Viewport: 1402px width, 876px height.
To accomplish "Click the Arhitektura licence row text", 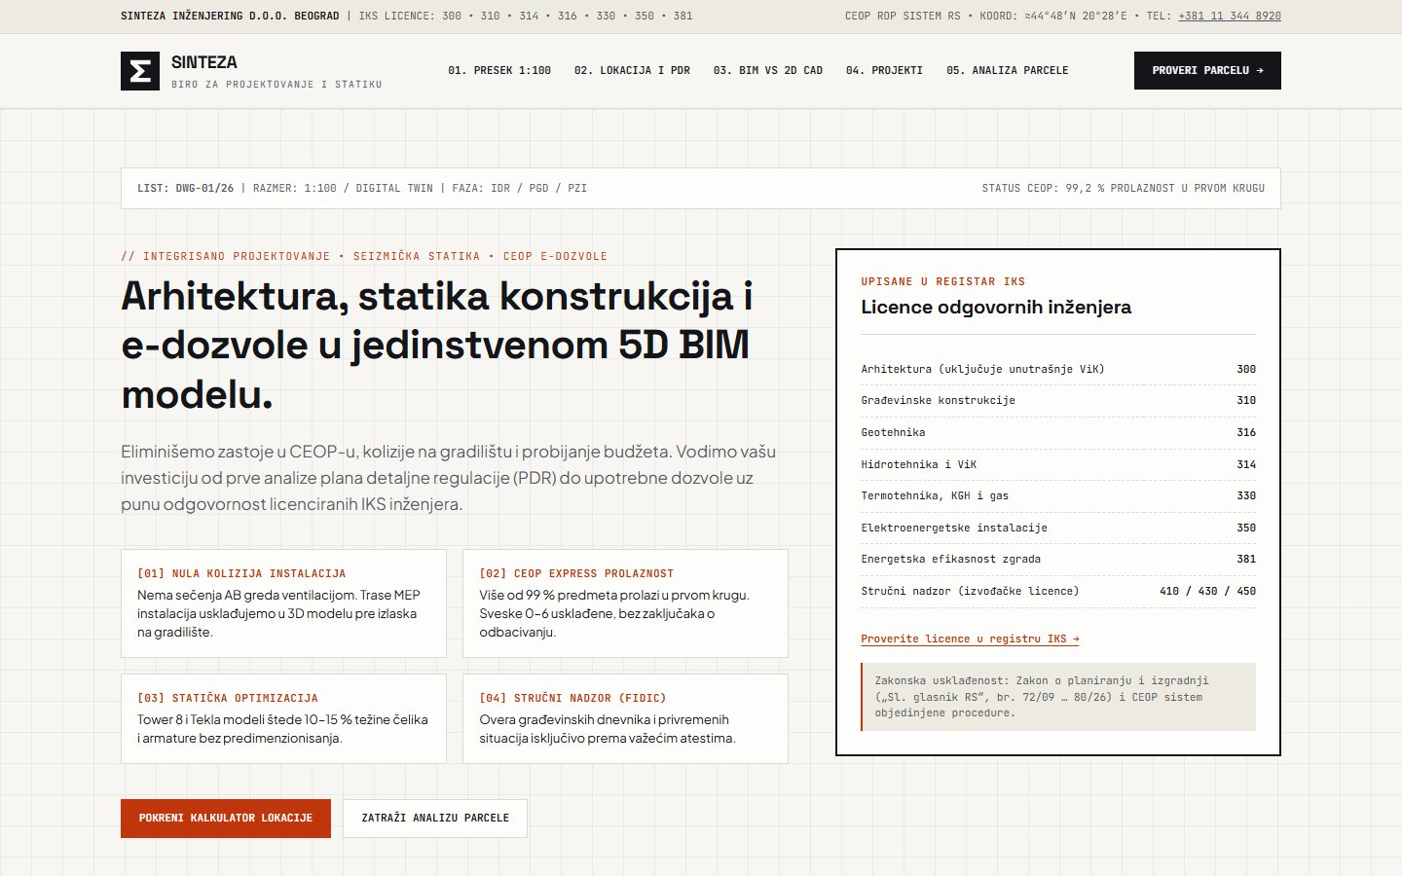I will [982, 370].
